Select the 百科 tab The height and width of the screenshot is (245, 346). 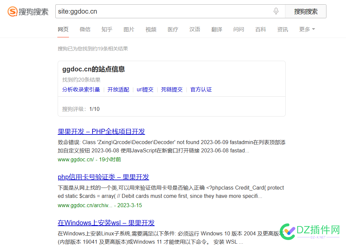coord(260,30)
